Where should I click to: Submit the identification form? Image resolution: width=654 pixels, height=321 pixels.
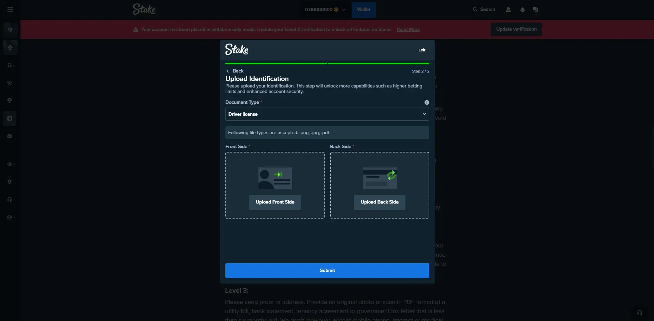click(327, 270)
